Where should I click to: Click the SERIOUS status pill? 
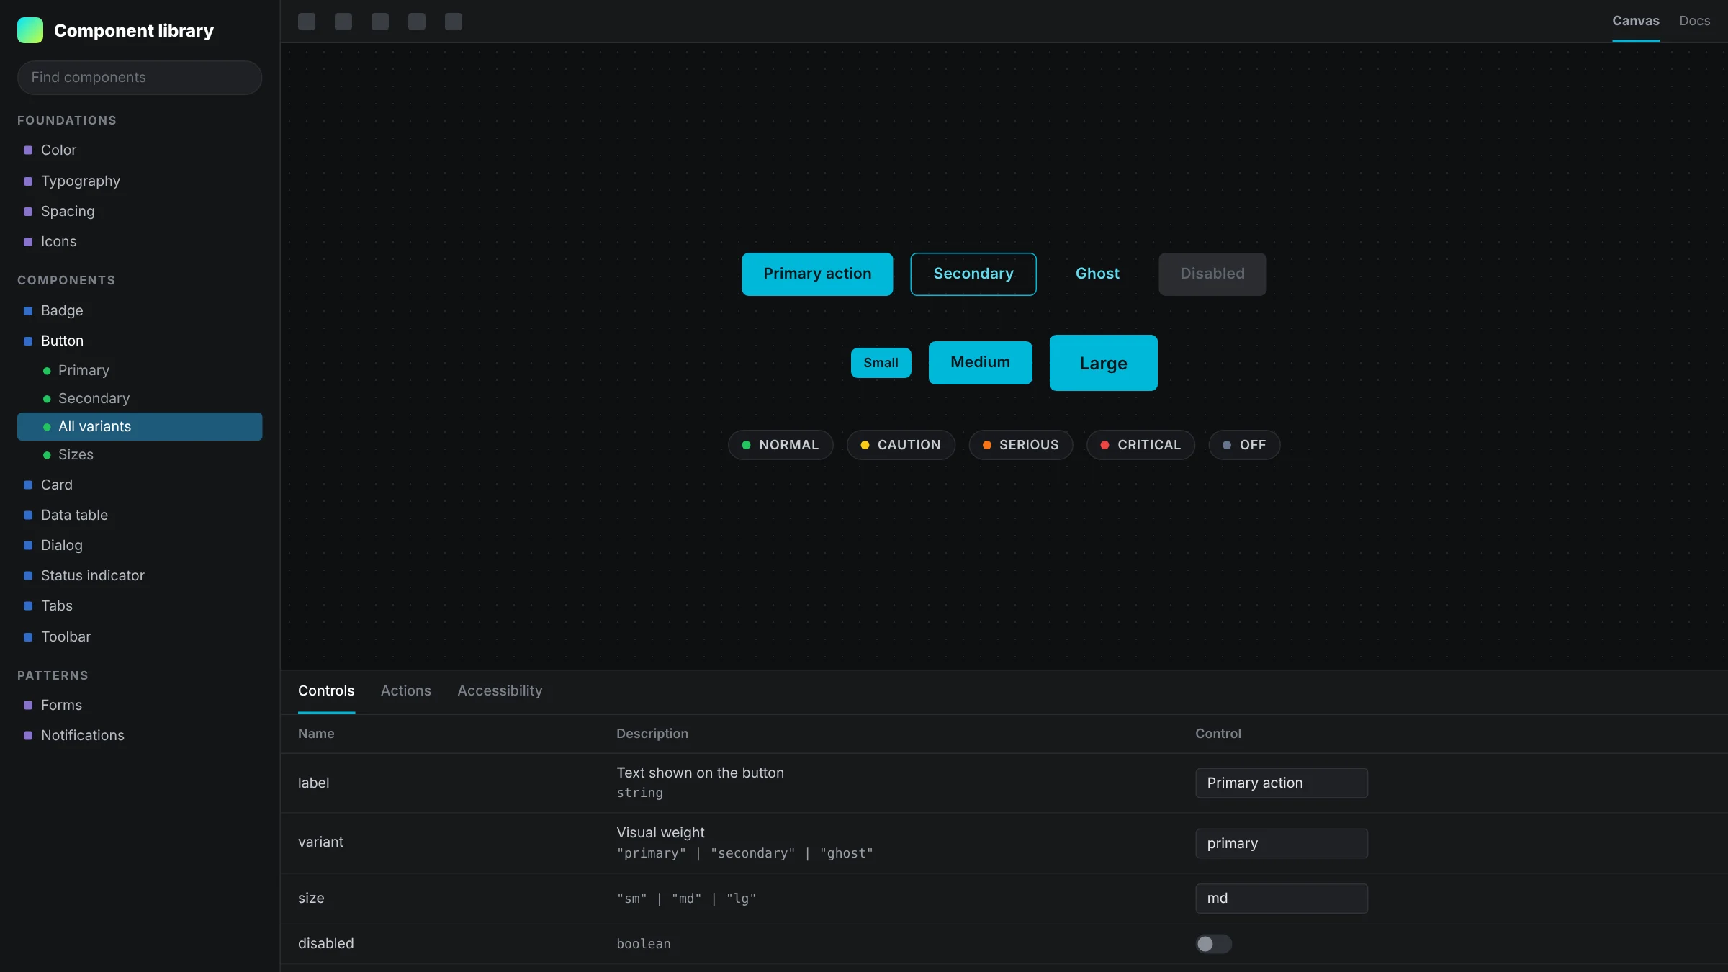pos(1020,445)
